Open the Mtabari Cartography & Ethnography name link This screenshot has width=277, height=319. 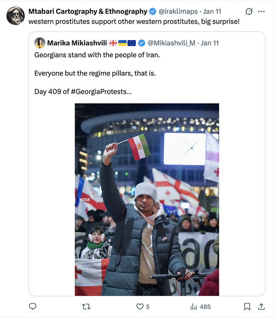(87, 11)
